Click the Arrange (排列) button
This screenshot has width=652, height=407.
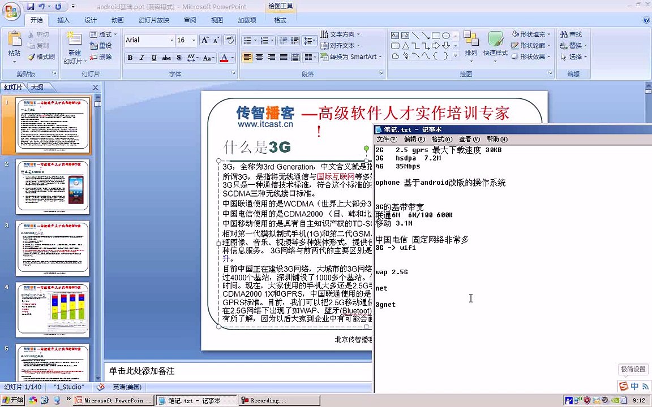coord(471,46)
